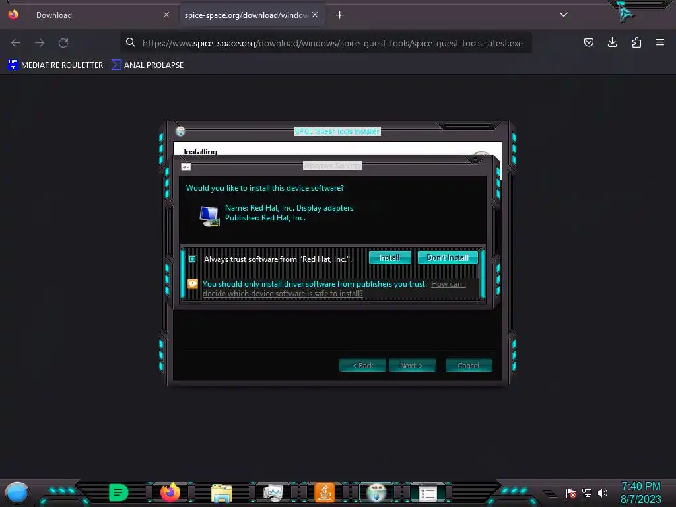Screen dimensions: 676x507
Task: Close the Download tab
Action: pyautogui.click(x=166, y=15)
